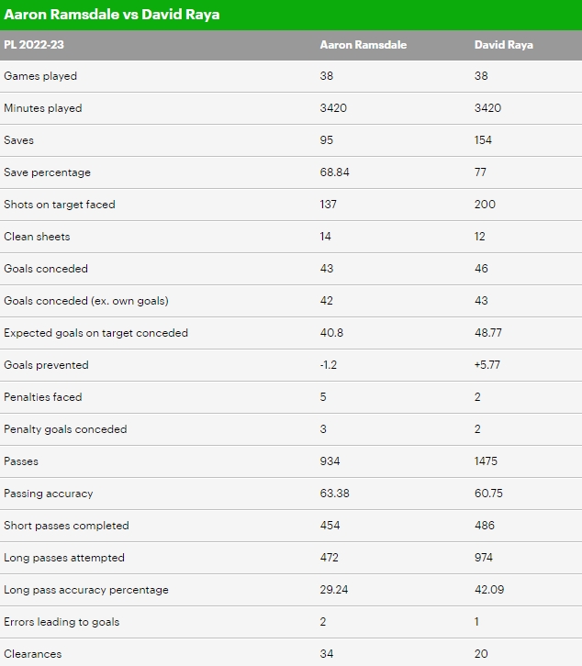Click Ramsdale's saves value 95

click(x=327, y=140)
